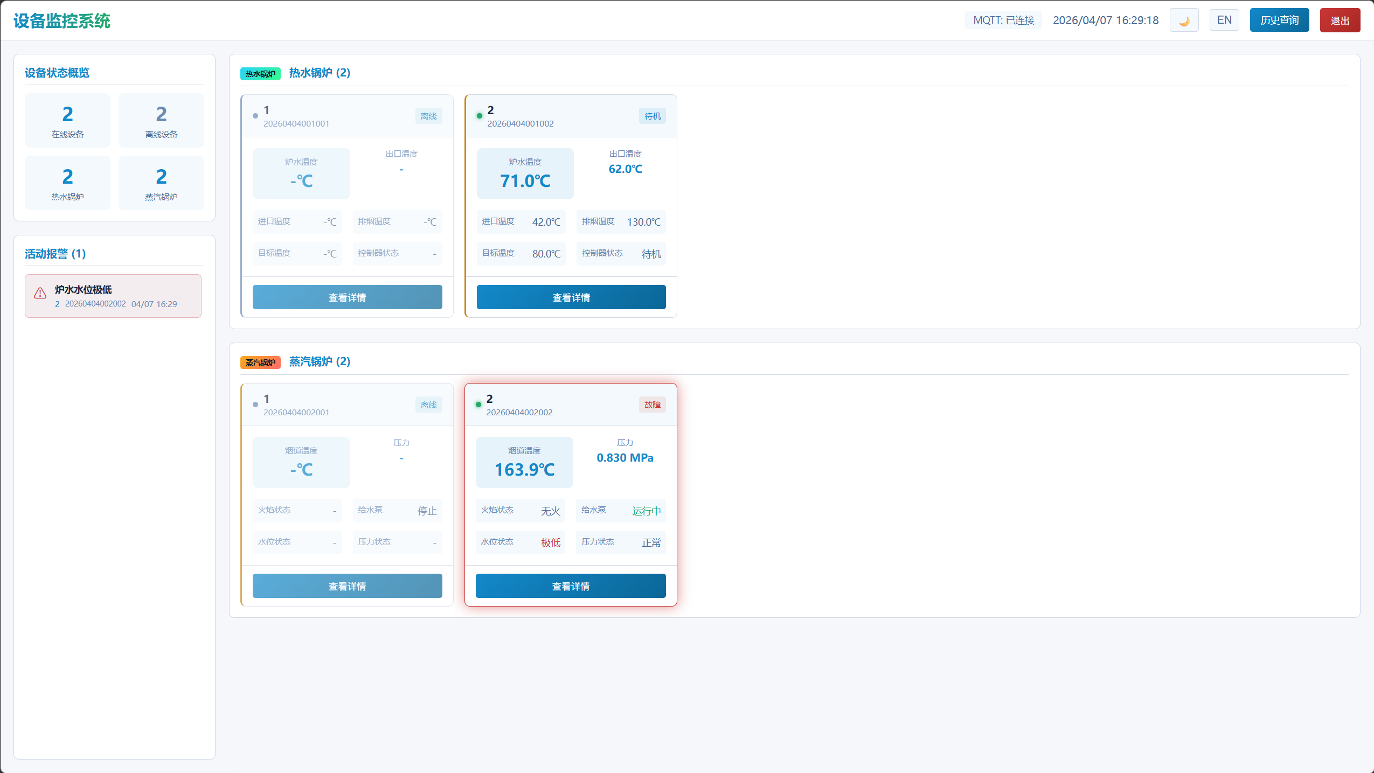Select the 离线设备 count tile

[161, 121]
